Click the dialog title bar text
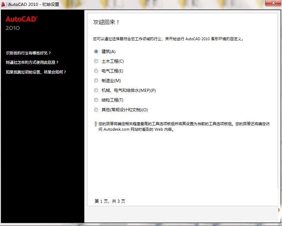Screen dimensions: 282x226 (33, 4)
